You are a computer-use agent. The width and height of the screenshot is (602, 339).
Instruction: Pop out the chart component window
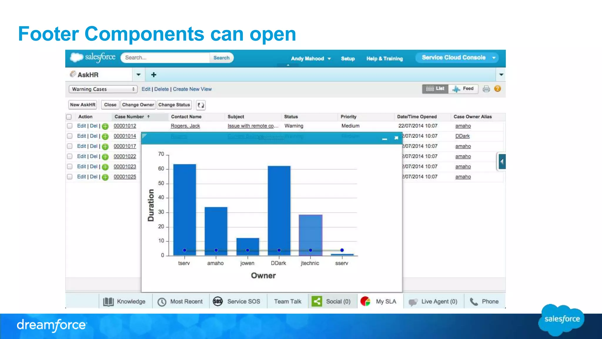point(396,138)
